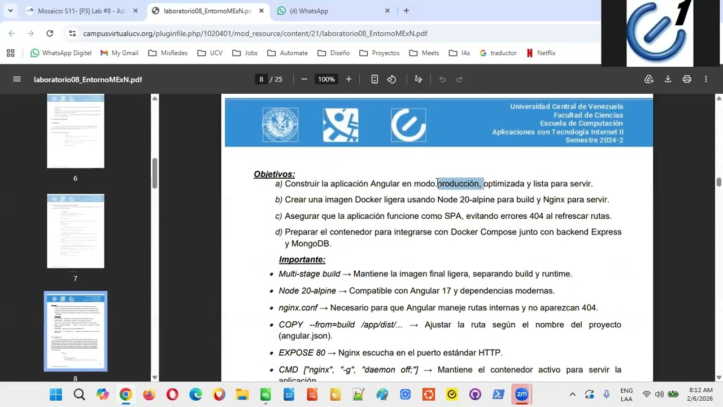
Task: Open the Proyectos bookmark folder
Action: (380, 53)
